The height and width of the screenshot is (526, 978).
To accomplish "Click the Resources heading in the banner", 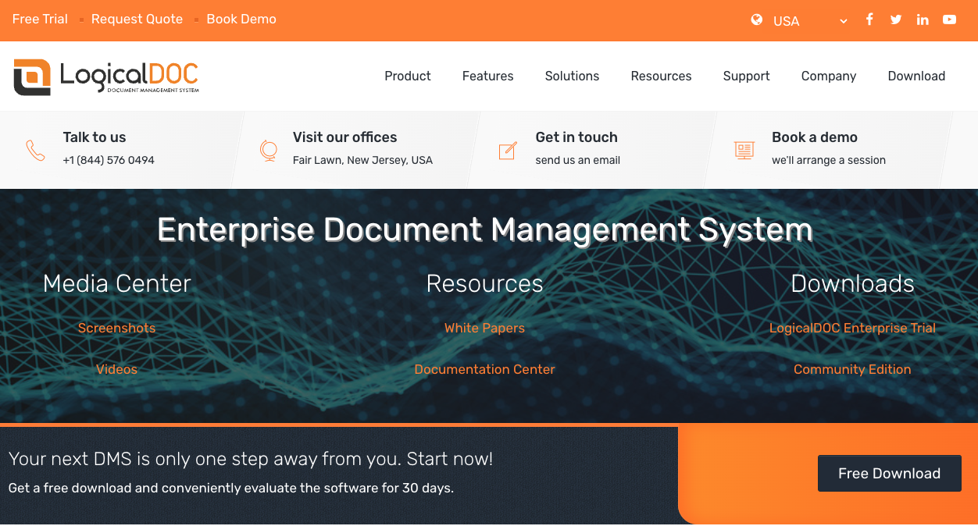I will coord(485,283).
